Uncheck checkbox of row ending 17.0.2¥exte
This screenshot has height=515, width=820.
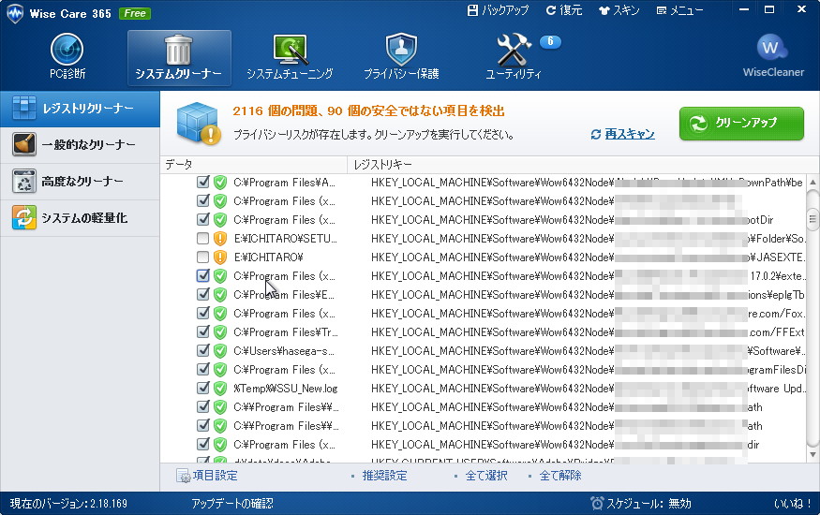click(203, 276)
